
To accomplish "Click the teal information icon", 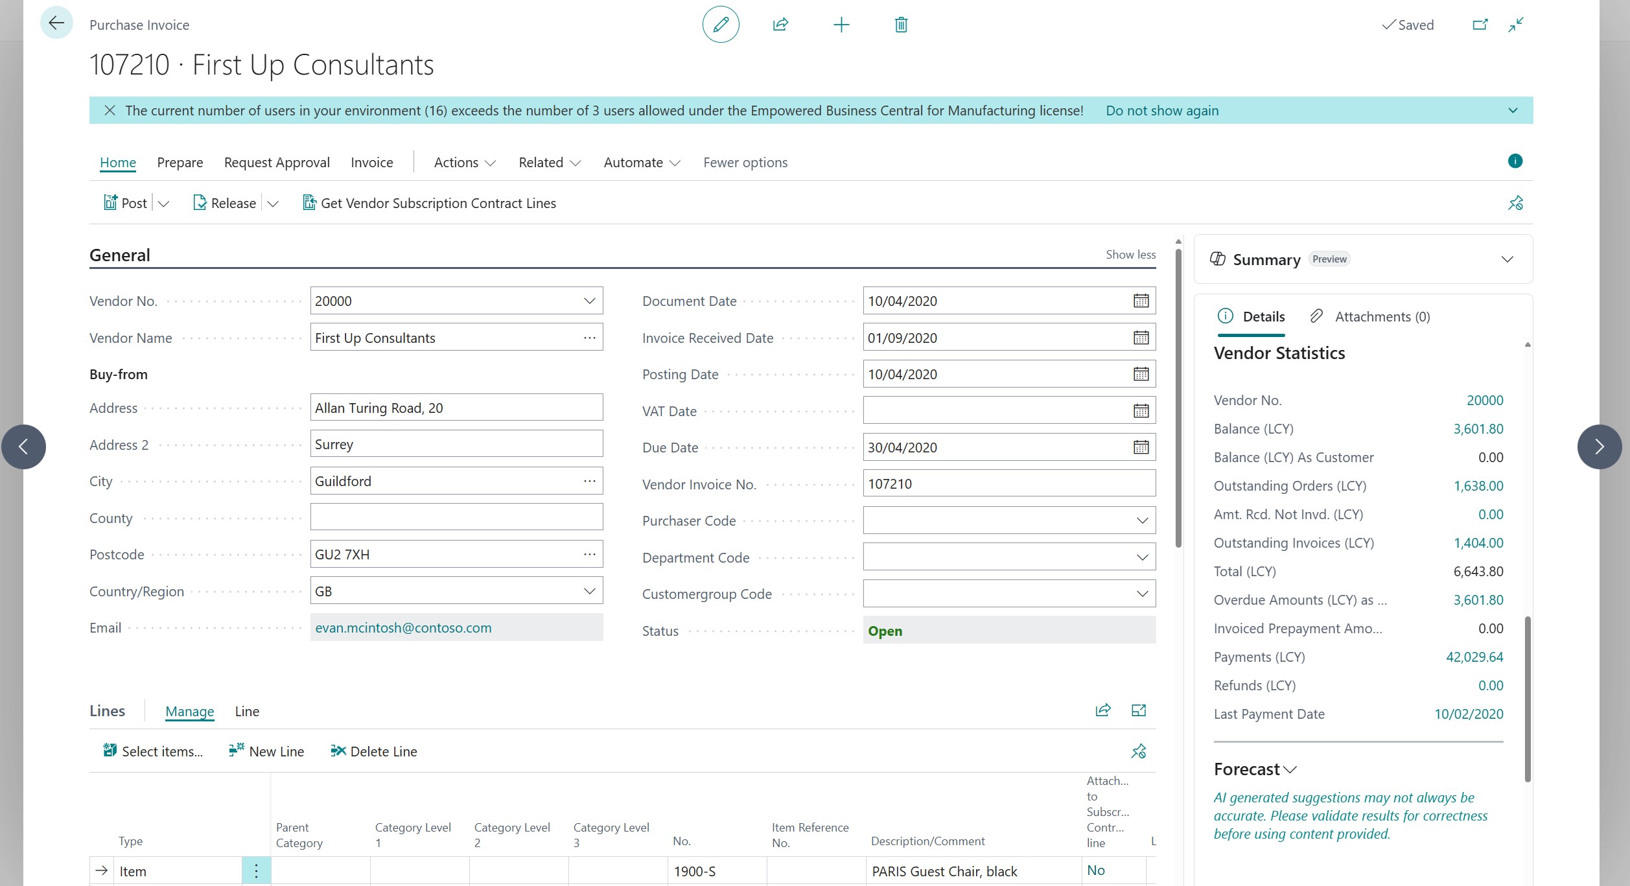I will tap(1515, 161).
